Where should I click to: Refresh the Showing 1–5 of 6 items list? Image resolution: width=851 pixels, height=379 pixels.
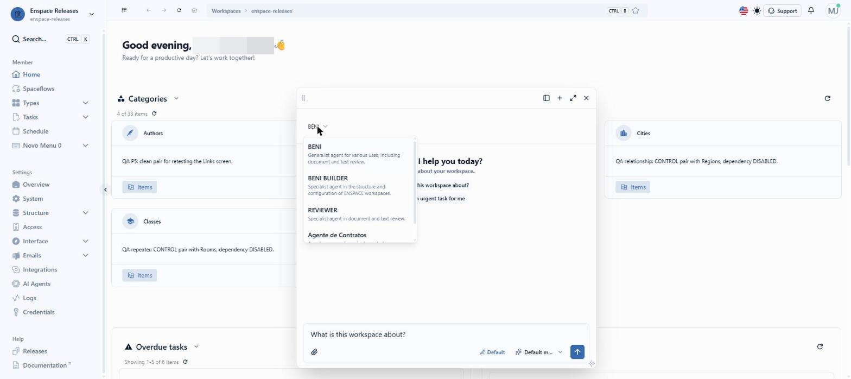coord(185,362)
